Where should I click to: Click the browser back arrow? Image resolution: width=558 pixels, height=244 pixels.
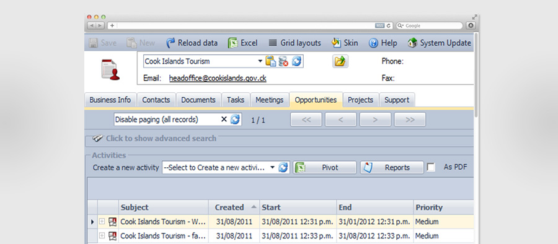tap(92, 25)
